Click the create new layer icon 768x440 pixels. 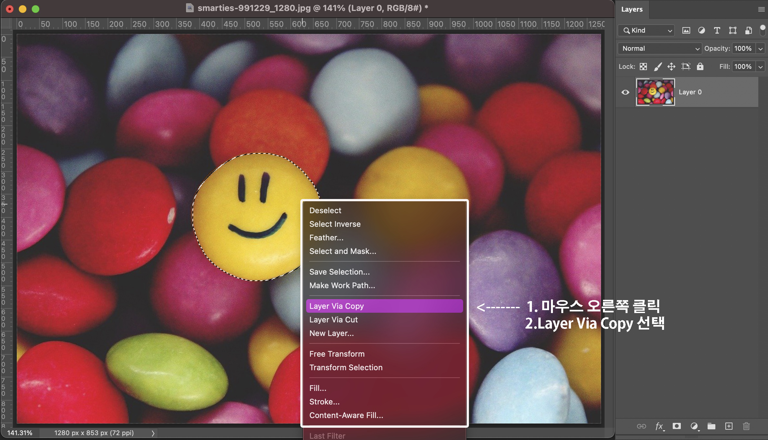[729, 426]
